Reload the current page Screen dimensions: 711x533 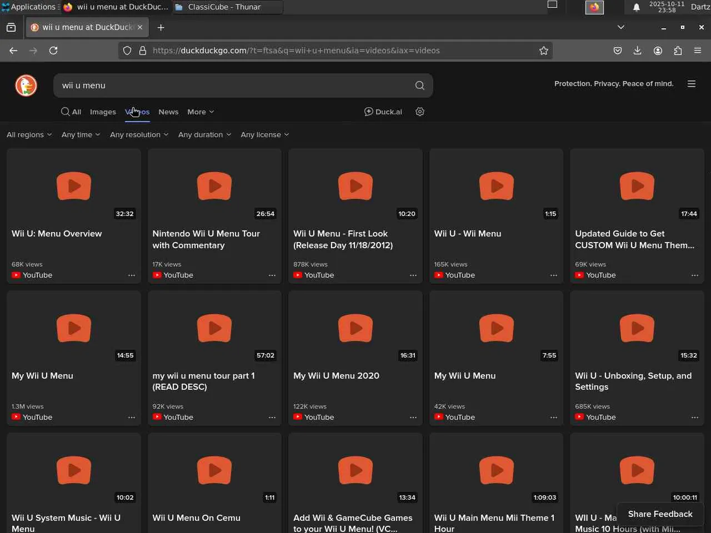53,51
